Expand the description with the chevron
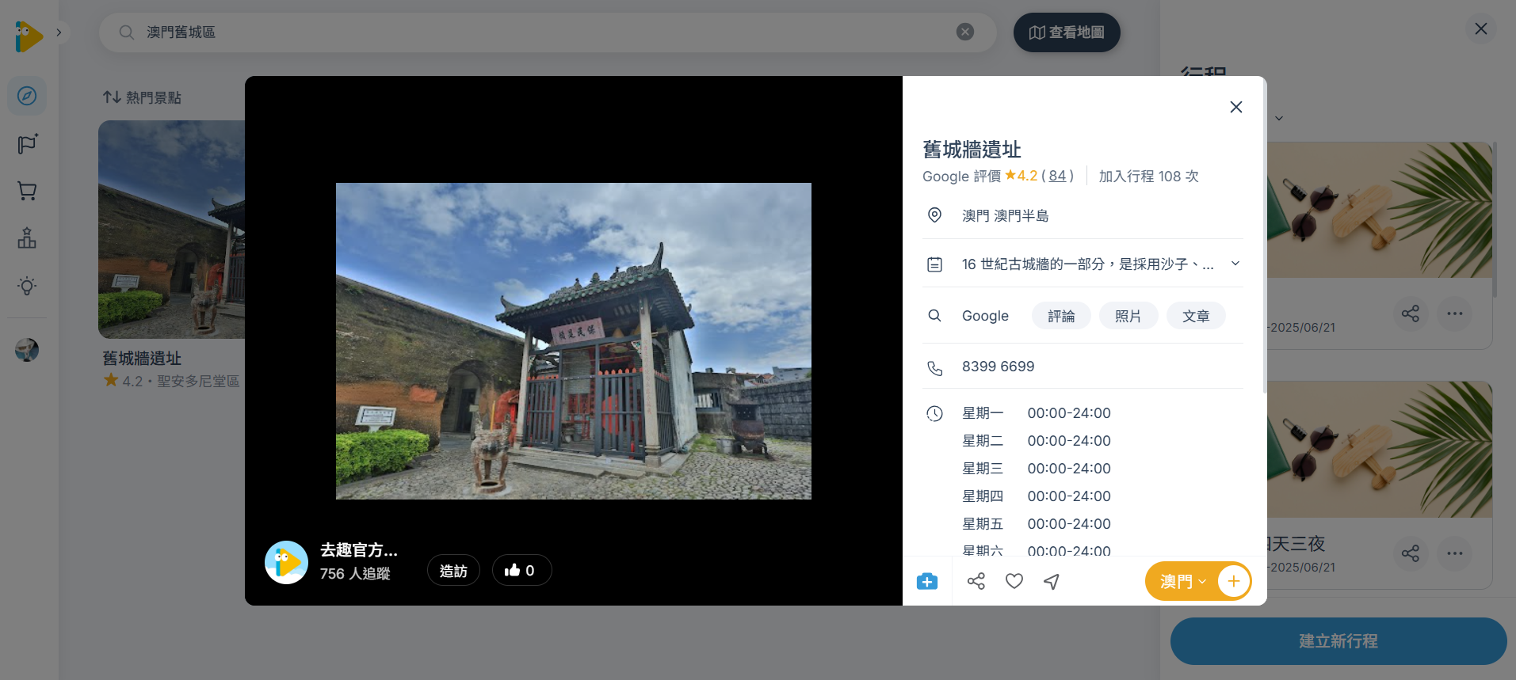Viewport: 1516px width, 680px height. pos(1235,264)
